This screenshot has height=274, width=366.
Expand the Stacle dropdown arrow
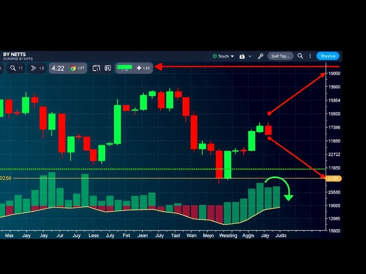click(232, 56)
